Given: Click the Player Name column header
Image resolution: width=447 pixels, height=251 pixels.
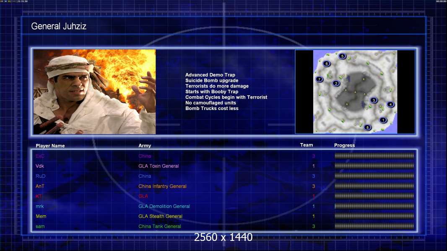Looking at the screenshot, I should click(50, 146).
